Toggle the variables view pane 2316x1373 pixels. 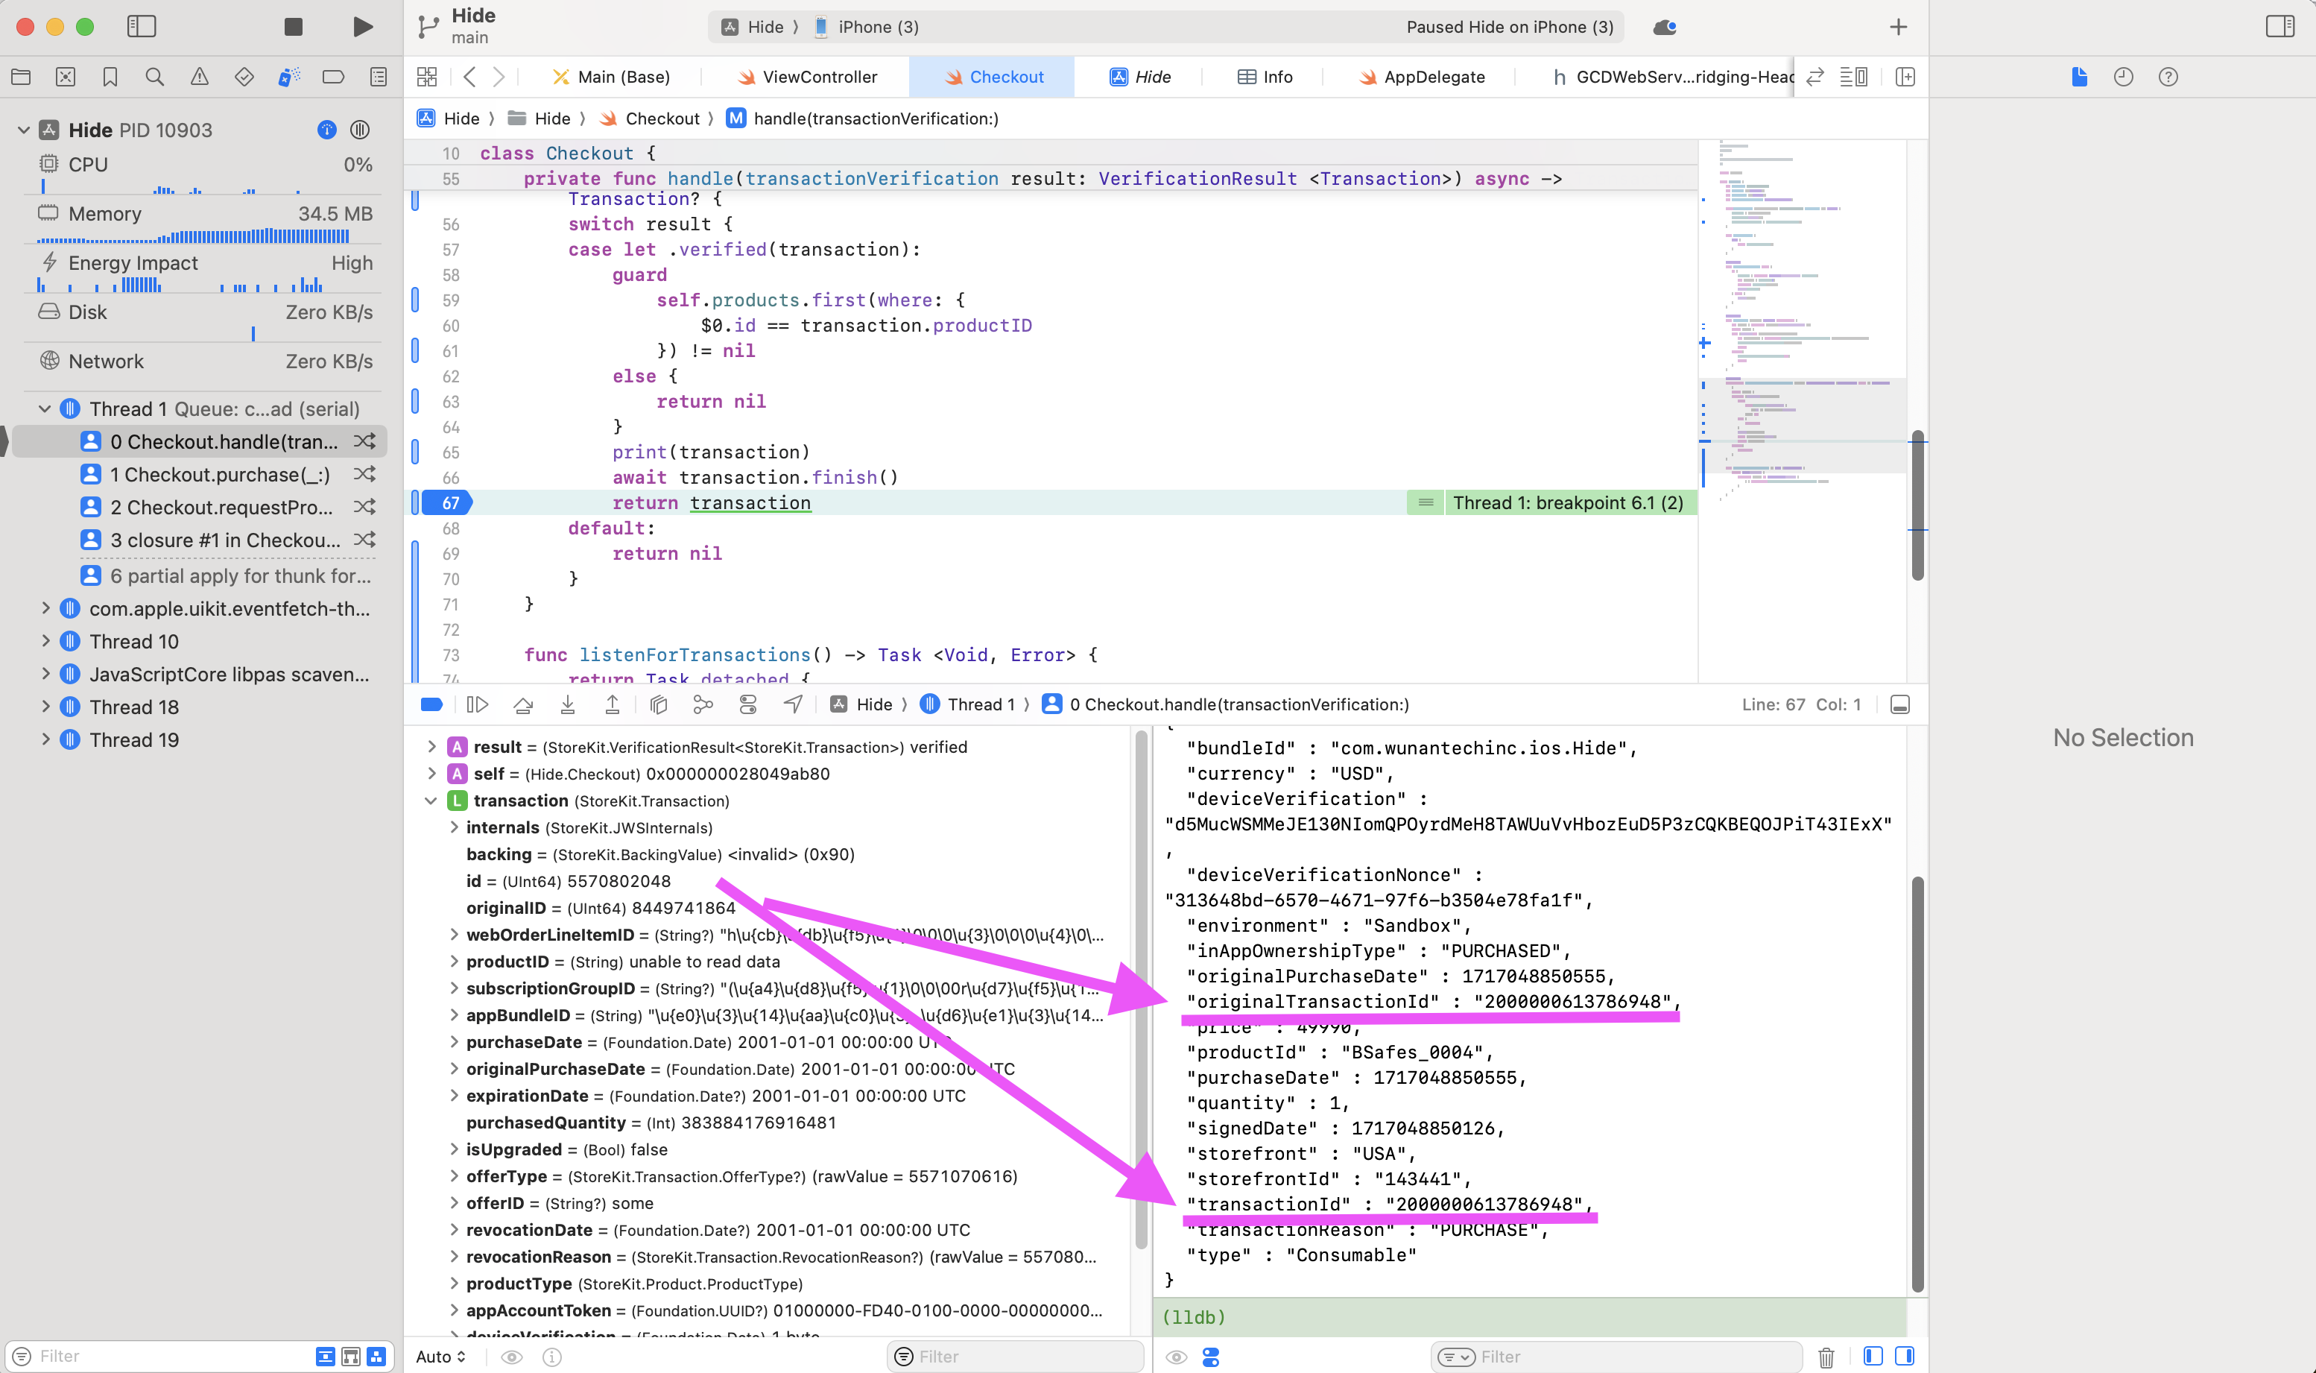pyautogui.click(x=1873, y=1355)
